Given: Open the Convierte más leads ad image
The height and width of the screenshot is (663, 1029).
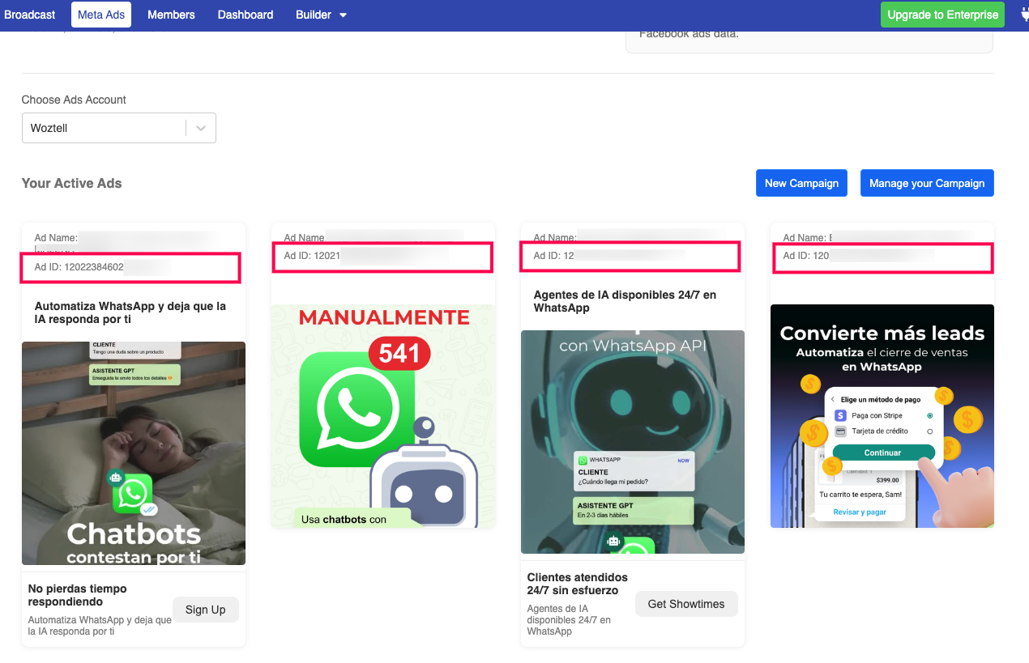Looking at the screenshot, I should (x=882, y=416).
